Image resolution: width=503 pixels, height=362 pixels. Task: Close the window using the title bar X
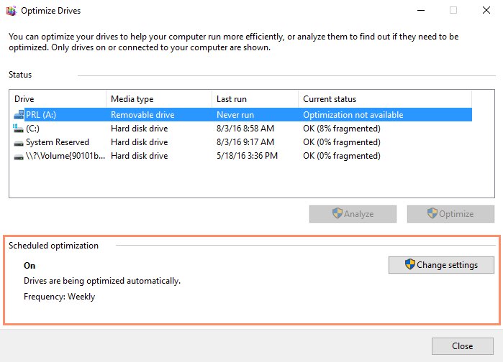tap(486, 11)
